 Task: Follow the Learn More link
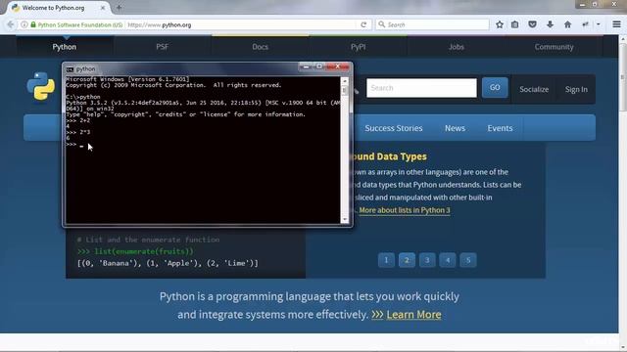click(413, 315)
